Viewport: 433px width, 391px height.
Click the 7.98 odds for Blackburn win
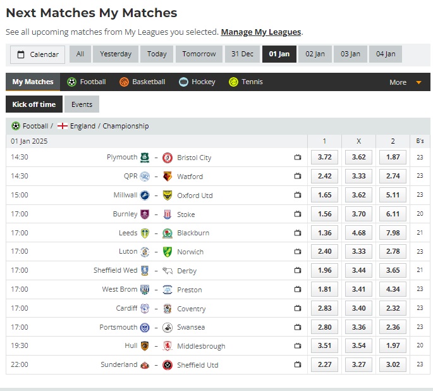point(393,233)
